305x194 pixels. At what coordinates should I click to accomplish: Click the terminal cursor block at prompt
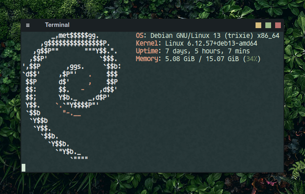(x=23, y=168)
